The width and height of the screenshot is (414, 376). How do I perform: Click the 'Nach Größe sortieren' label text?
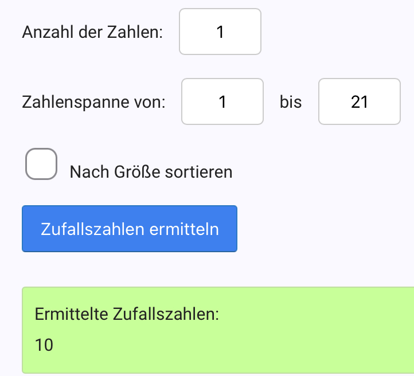pyautogui.click(x=151, y=172)
